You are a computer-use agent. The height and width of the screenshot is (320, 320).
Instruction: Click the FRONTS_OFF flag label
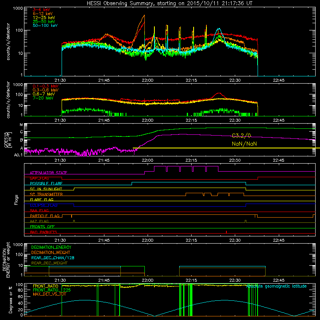[42, 227]
